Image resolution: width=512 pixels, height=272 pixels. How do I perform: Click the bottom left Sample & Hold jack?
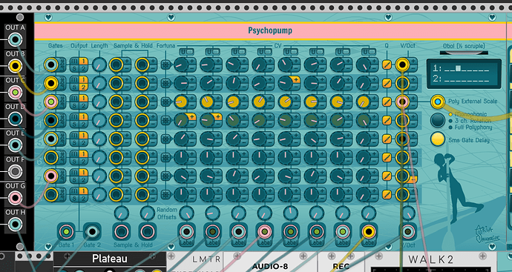coord(121,231)
